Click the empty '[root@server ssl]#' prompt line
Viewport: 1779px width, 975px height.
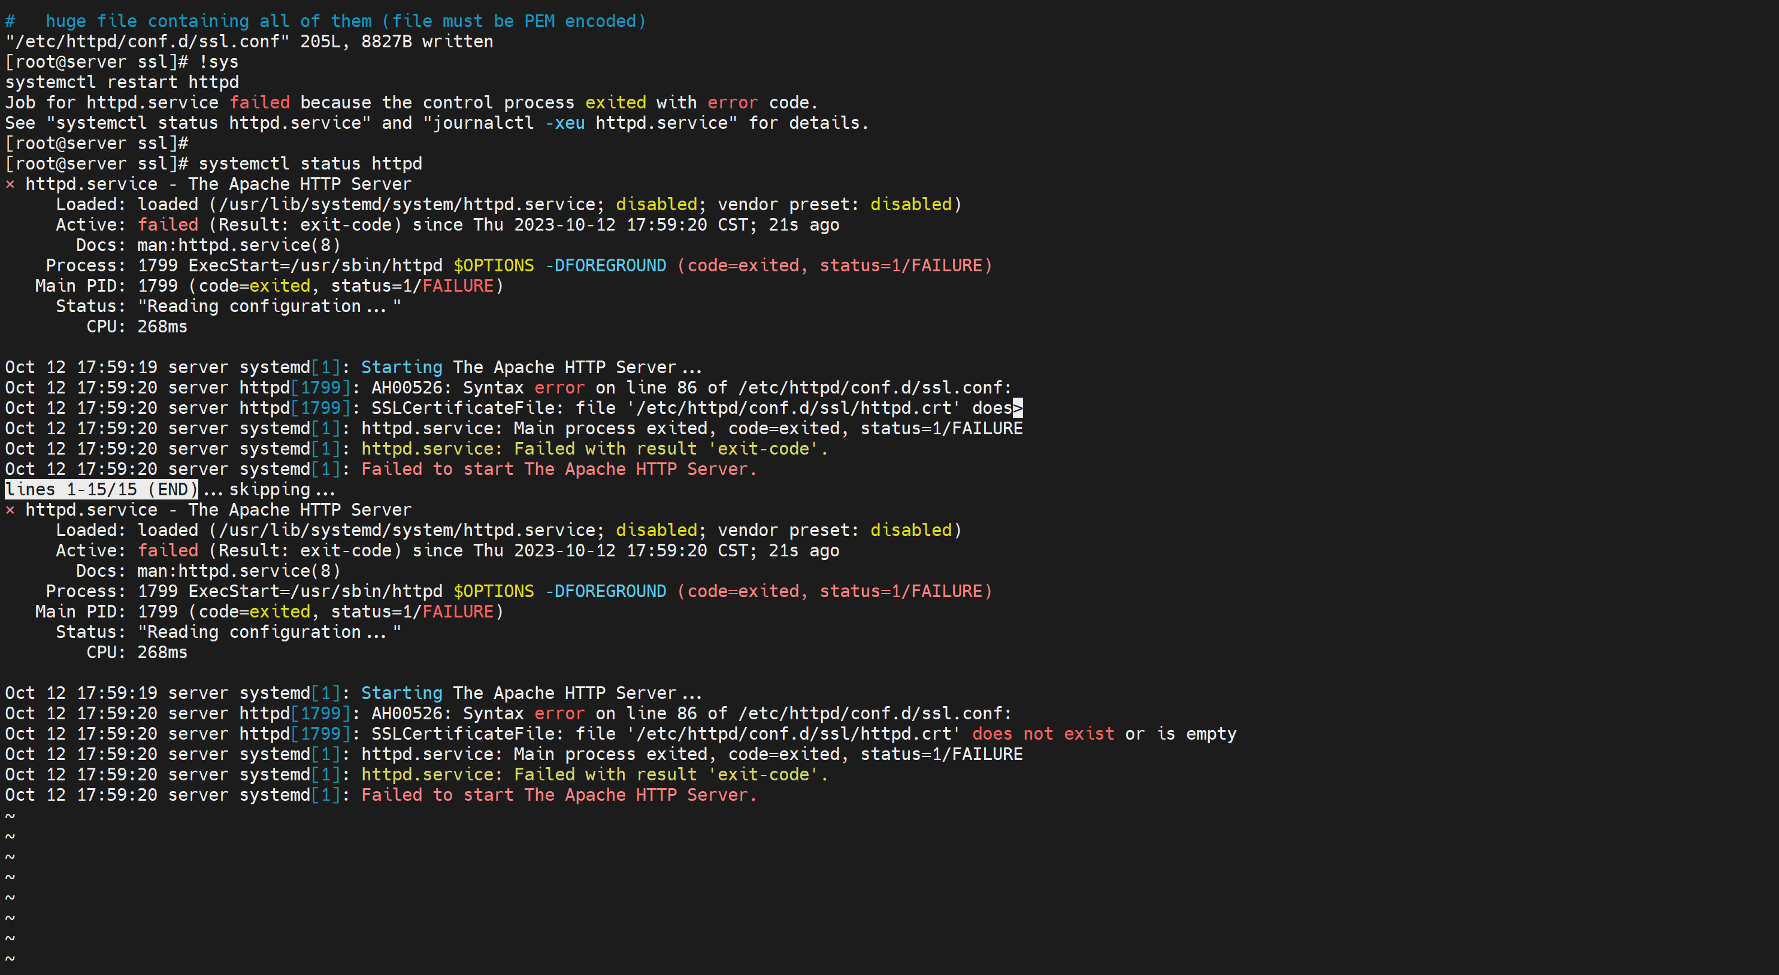[x=96, y=144]
